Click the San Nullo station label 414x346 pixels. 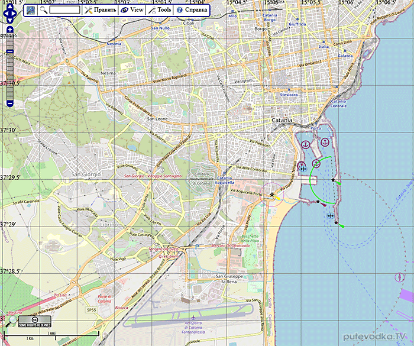[x=160, y=28]
